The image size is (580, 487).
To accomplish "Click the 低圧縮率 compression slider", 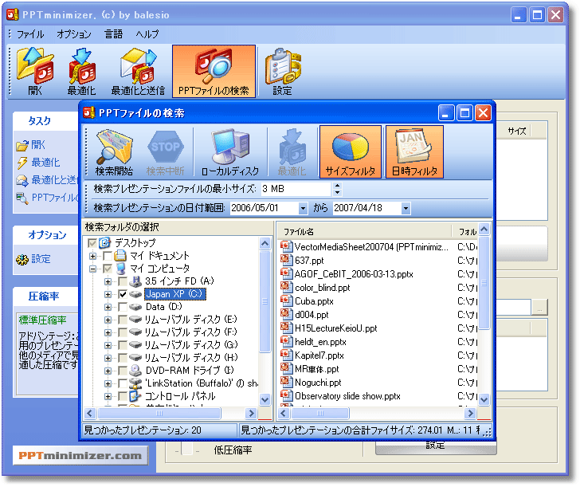I will tap(187, 450).
